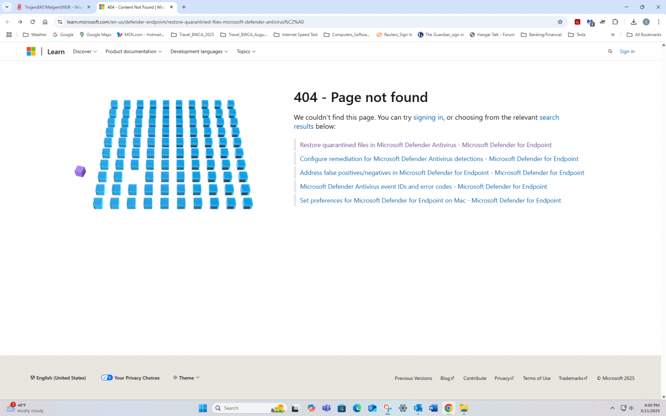Open the Extensions puzzle piece menu

615,22
